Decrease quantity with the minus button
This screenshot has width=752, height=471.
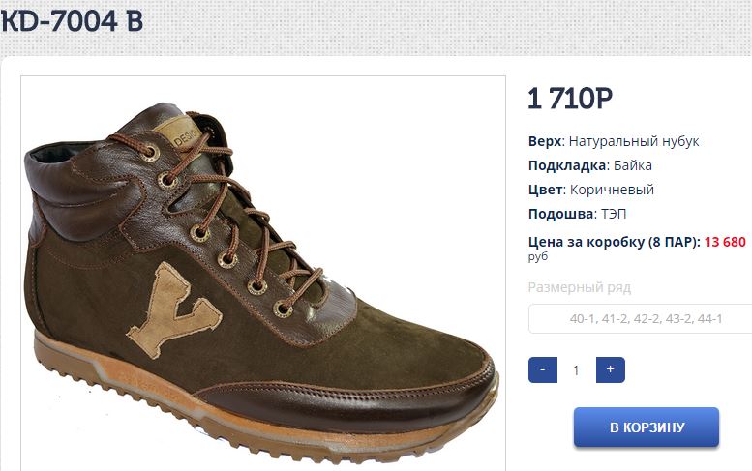[542, 369]
